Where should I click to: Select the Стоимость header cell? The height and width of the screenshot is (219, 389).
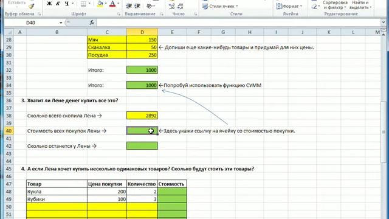[172, 184]
